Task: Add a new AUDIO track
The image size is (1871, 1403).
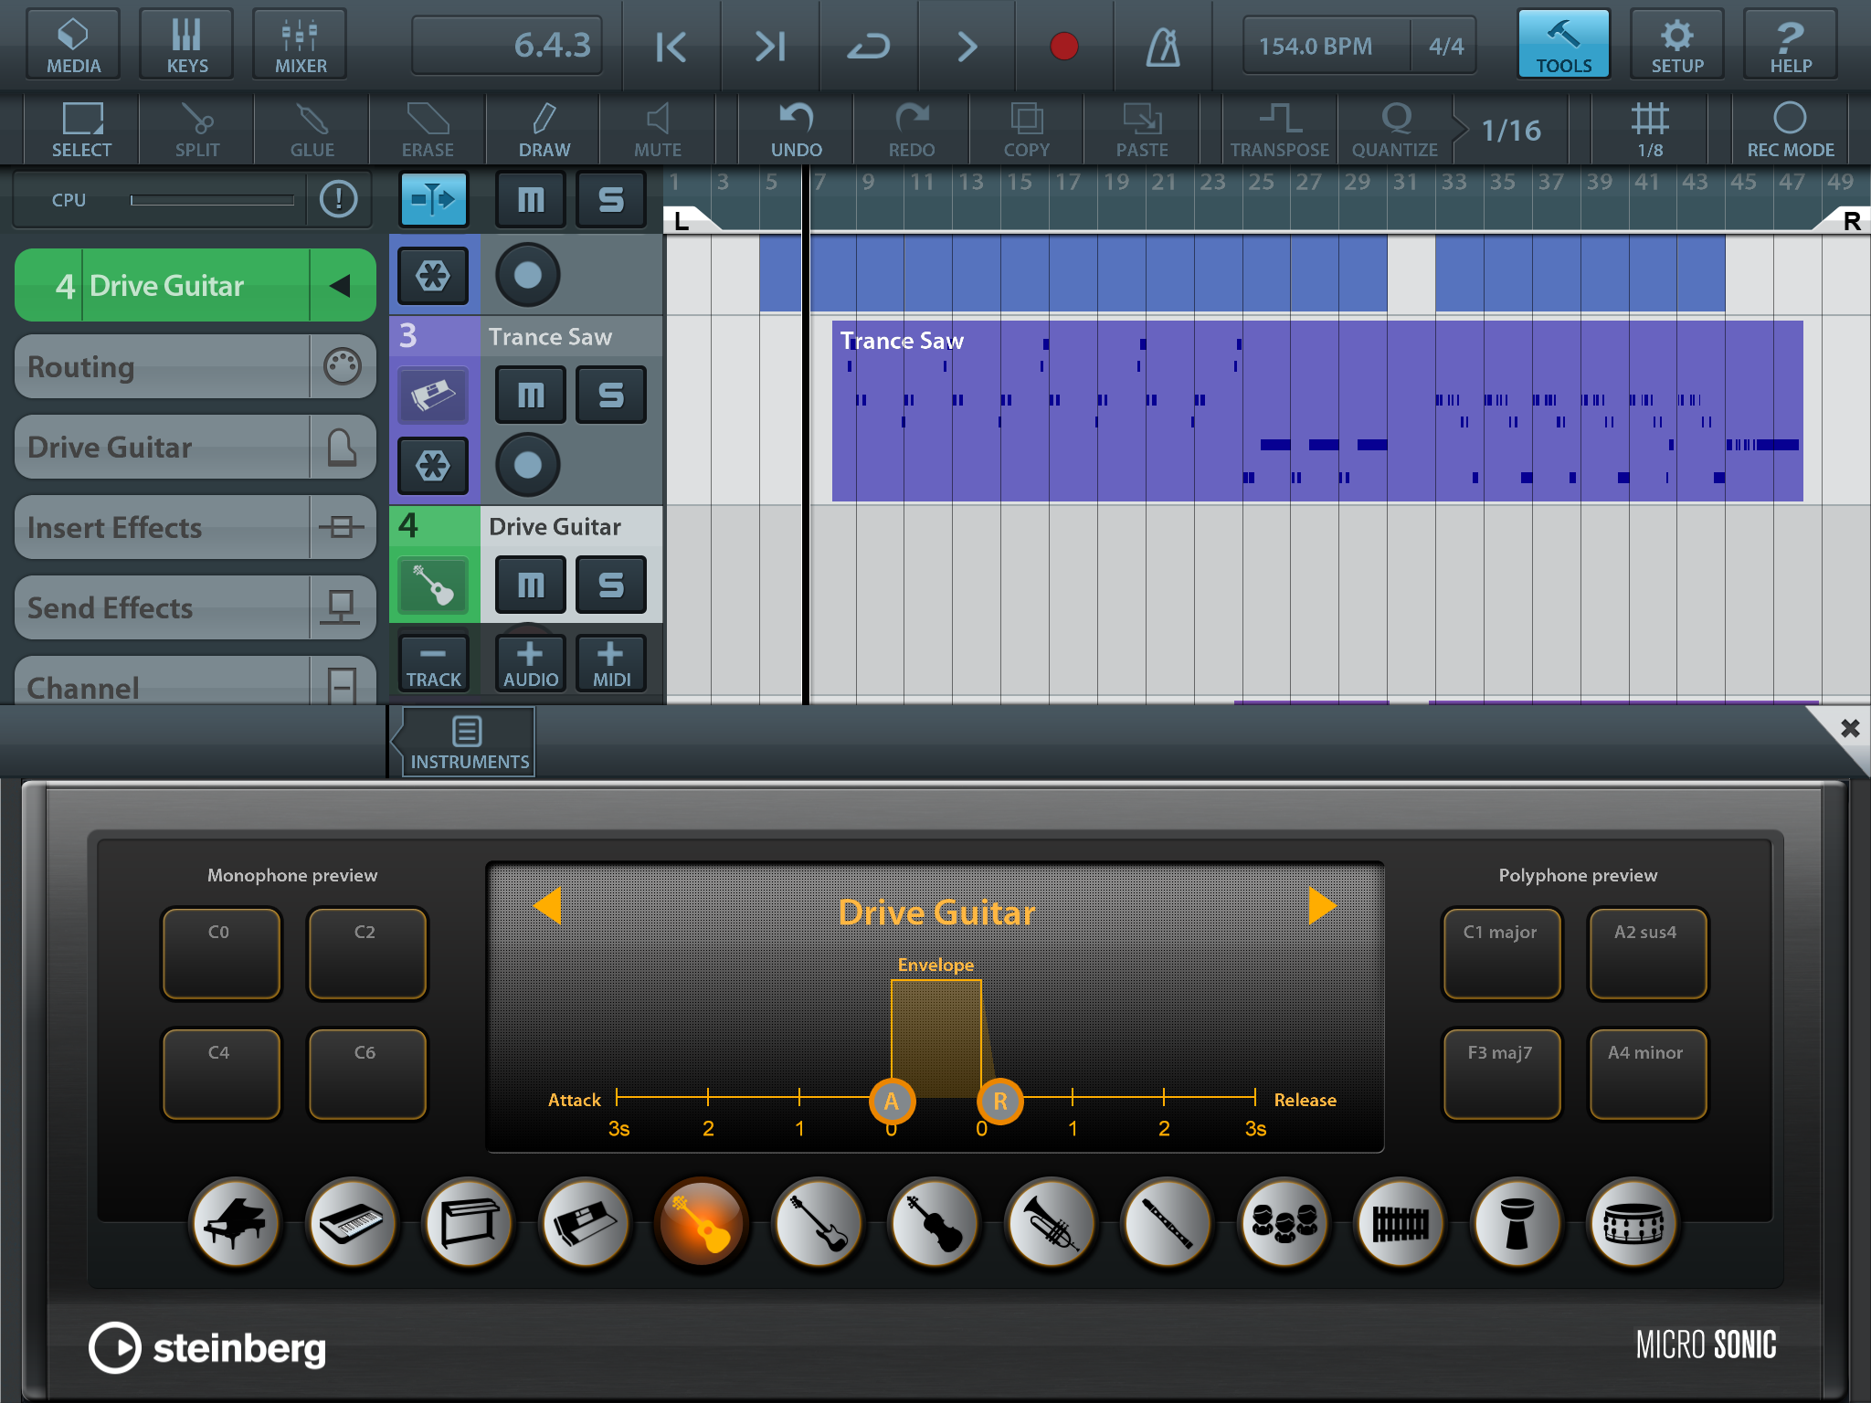Action: [x=531, y=664]
